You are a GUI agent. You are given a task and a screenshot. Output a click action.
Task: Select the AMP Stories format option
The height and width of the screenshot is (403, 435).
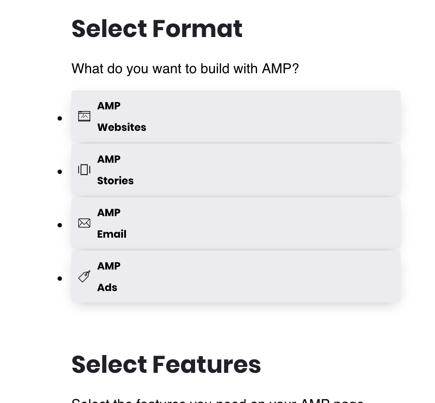[236, 170]
